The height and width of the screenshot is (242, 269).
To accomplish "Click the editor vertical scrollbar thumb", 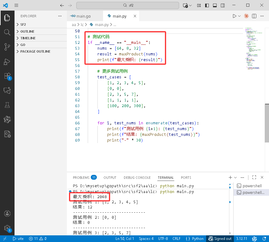I will (x=267, y=123).
